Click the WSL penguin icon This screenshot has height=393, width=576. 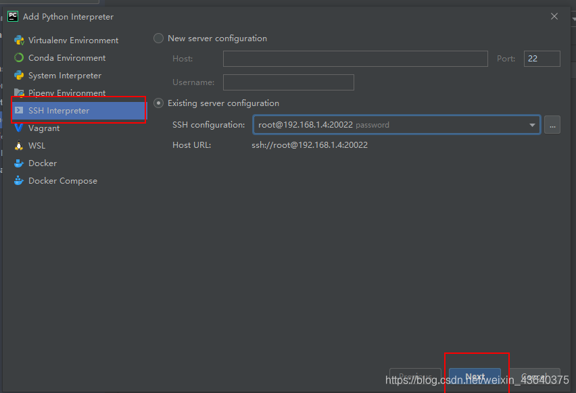pyautogui.click(x=19, y=145)
